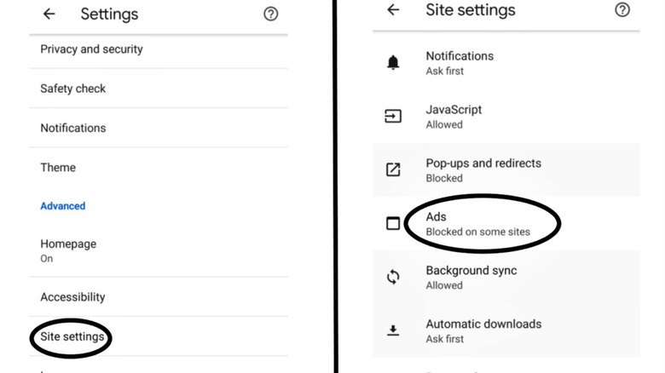Go back from the Settings screen
665x373 pixels.
click(x=49, y=14)
